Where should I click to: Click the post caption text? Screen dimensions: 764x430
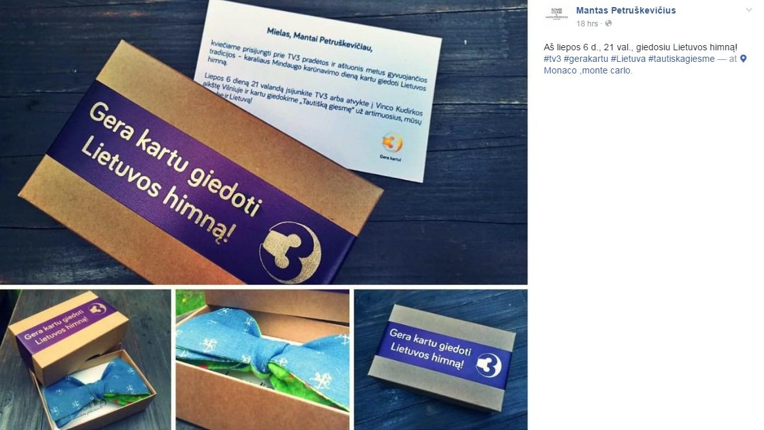click(640, 47)
